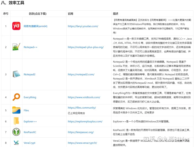Screen dimensions: 194x147
Task: Click the Youdao yd app icon
Action: click(16, 26)
